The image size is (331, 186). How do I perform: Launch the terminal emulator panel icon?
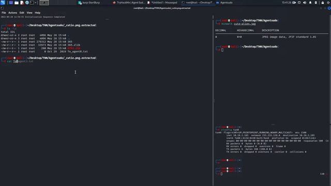click(x=32, y=3)
